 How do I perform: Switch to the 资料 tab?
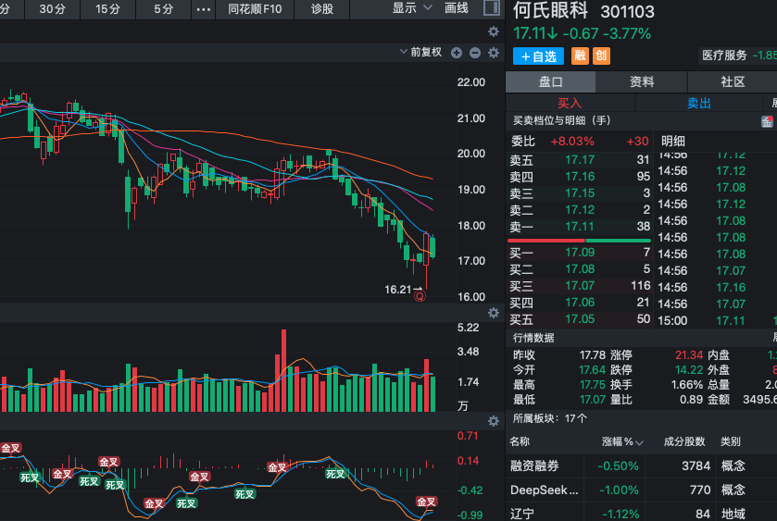coord(642,81)
